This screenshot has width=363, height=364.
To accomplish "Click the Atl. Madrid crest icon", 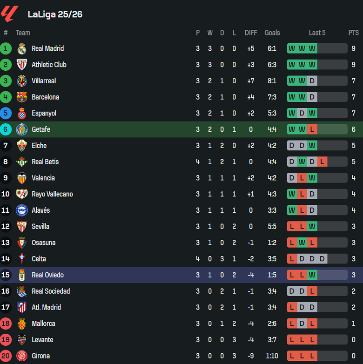I will (21, 307).
